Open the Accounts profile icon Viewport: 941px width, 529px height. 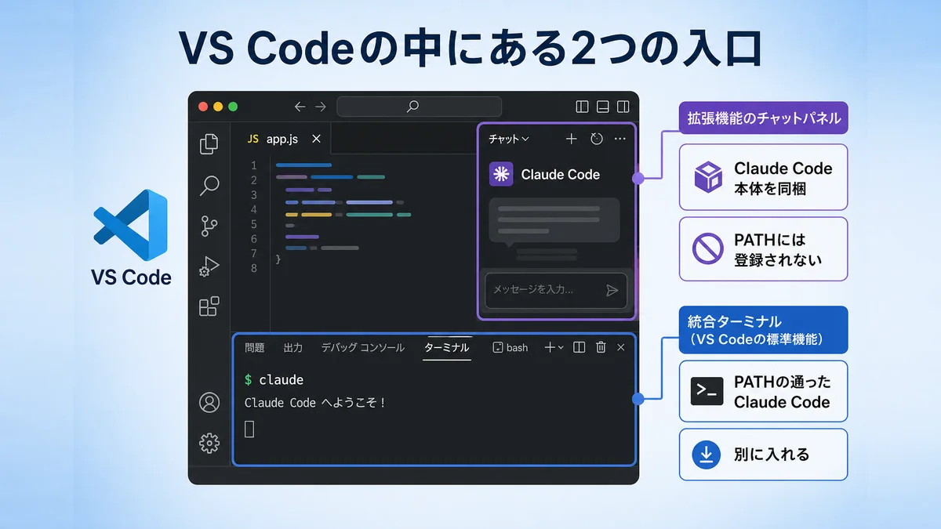[209, 403]
